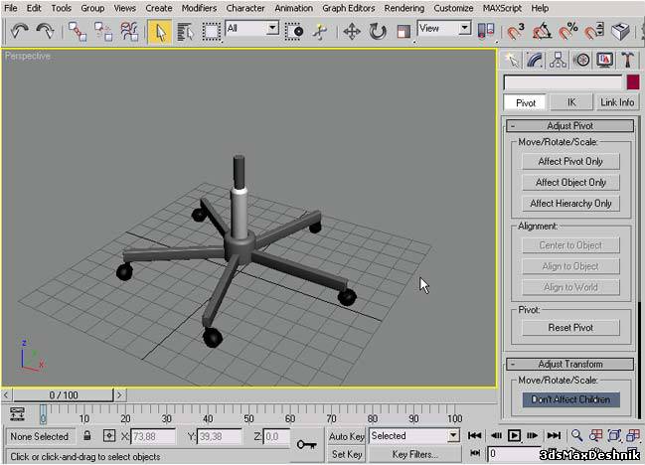The height and width of the screenshot is (465, 645).
Task: Switch to the IK tab
Action: (x=571, y=102)
